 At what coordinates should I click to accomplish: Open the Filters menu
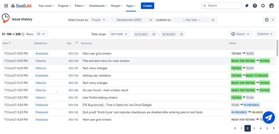click(x=80, y=6)
